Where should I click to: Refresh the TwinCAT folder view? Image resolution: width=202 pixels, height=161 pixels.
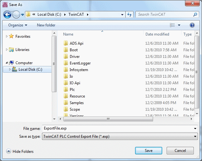(129, 14)
